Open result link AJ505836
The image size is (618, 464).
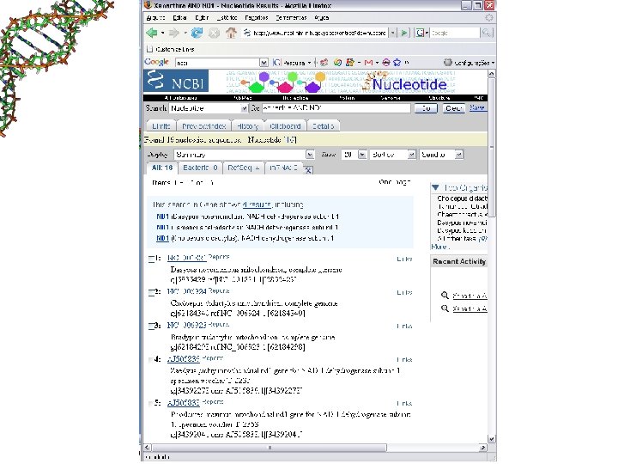pyautogui.click(x=184, y=359)
